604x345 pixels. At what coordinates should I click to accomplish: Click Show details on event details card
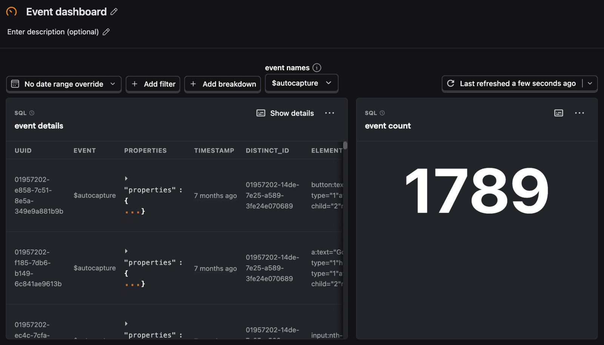pyautogui.click(x=285, y=113)
